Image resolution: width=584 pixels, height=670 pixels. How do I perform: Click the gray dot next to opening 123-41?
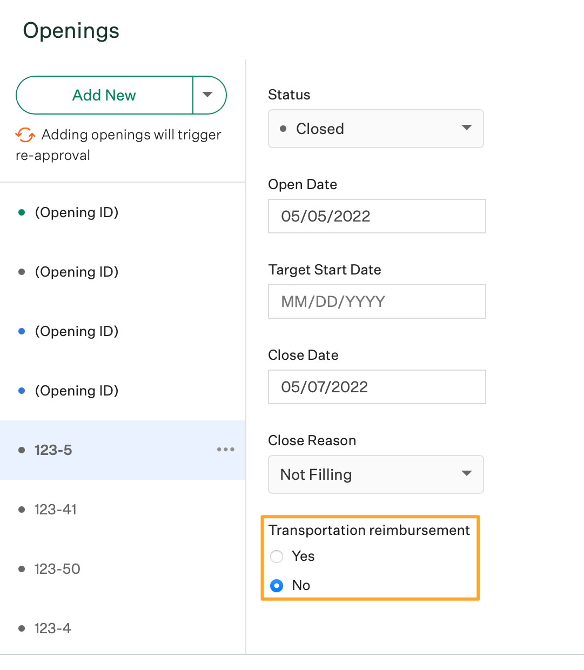(21, 510)
